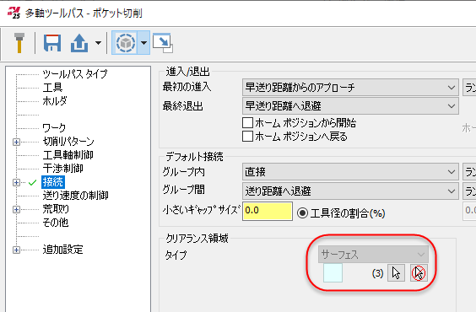Open the 最初の進入 dropdown
This screenshot has height=312, width=476.
click(x=350, y=88)
